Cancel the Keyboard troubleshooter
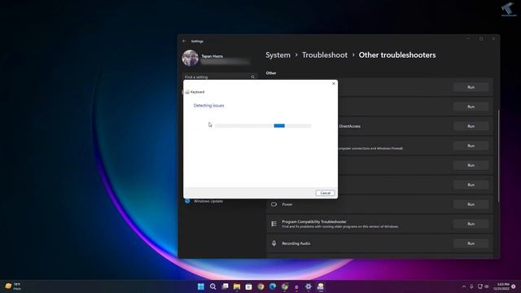Screen dimensions: 521x293 [x=325, y=193]
